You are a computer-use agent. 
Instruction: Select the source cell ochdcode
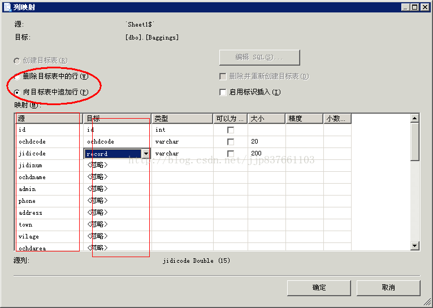pyautogui.click(x=49, y=142)
